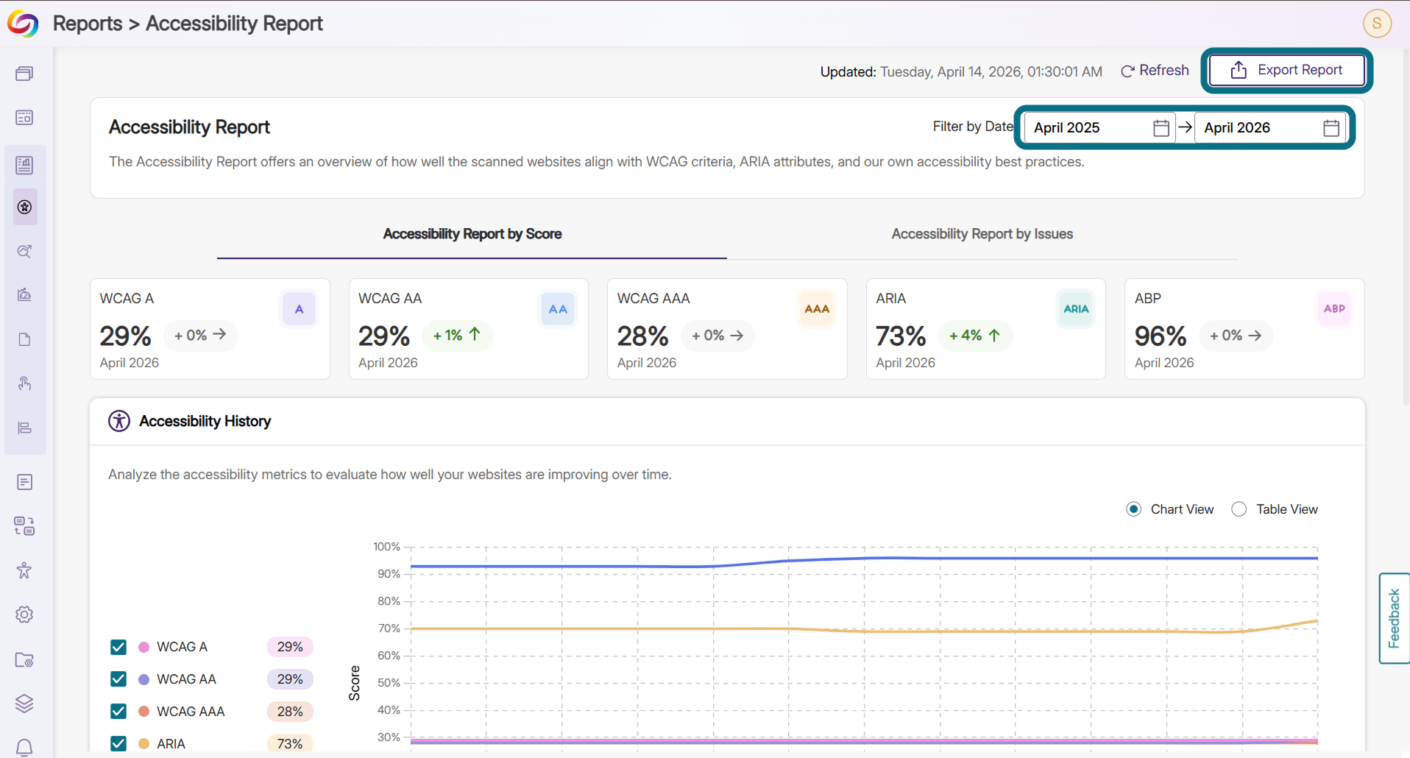Open the notifications bell icon
This screenshot has height=758, width=1410.
(24, 748)
